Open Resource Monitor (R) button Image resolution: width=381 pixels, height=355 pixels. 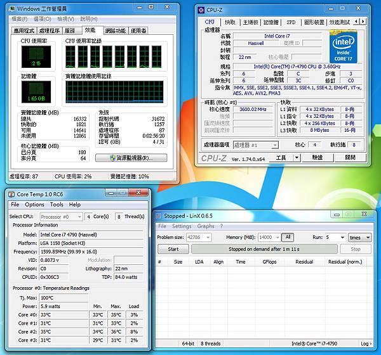[131, 158]
